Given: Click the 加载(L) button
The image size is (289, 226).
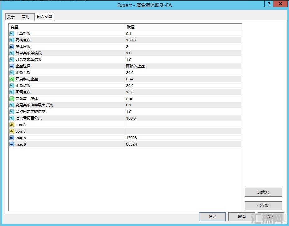Looking at the screenshot, I should click(263, 192).
